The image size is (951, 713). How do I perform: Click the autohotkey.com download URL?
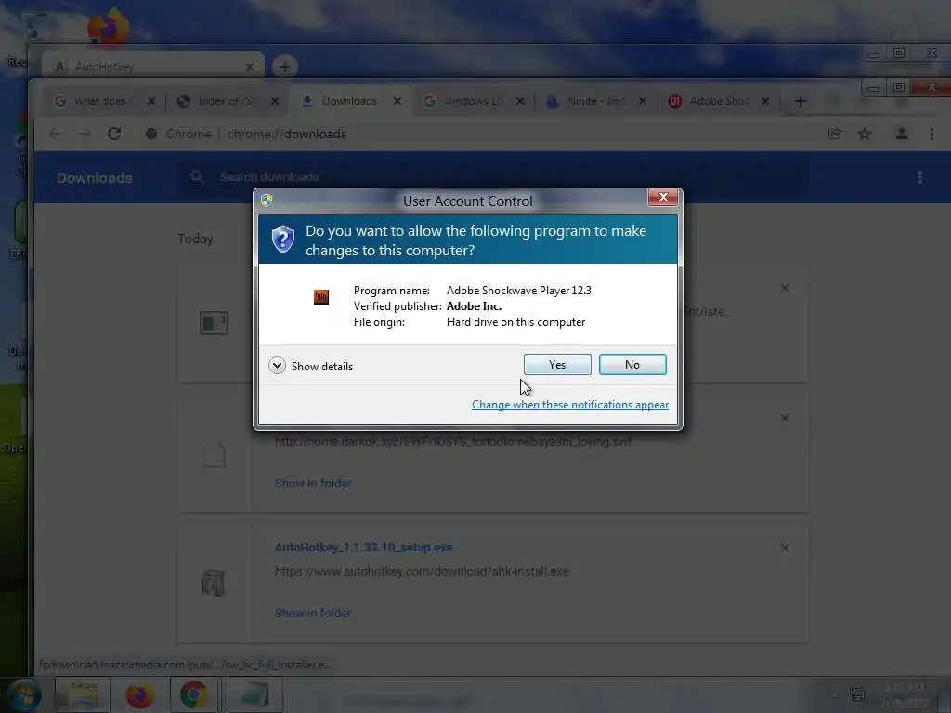pos(422,571)
